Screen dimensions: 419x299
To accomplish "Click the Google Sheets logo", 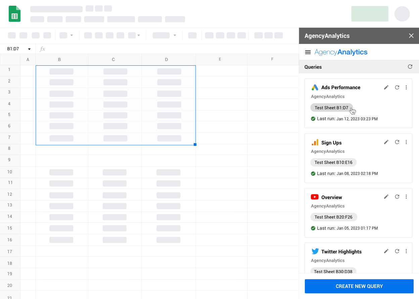I will (15, 14).
